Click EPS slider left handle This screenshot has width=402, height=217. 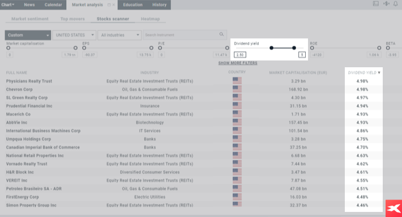tap(84, 48)
